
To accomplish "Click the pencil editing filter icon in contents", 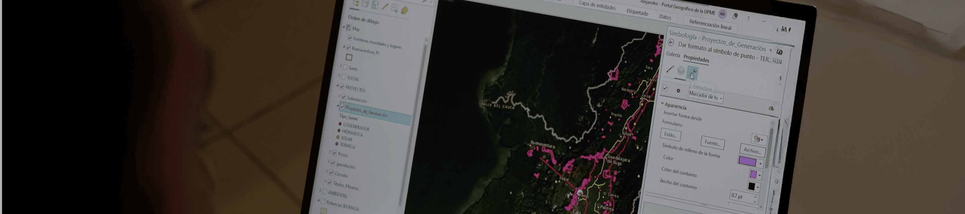I will click(385, 7).
